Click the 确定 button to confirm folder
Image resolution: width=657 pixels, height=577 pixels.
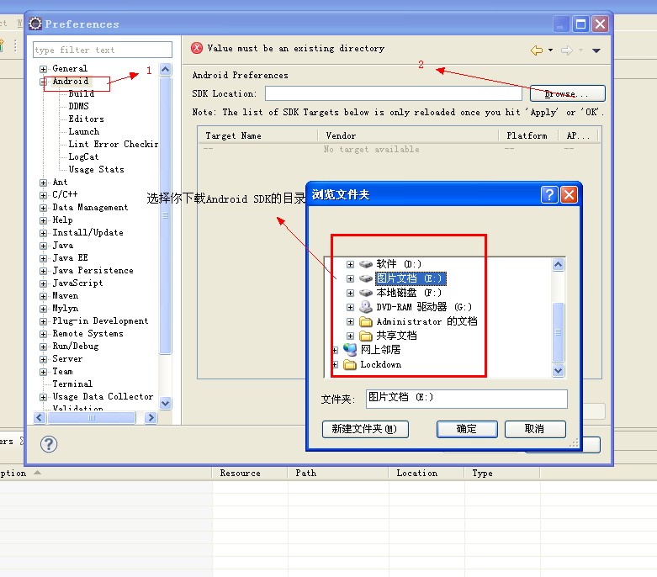(x=467, y=429)
